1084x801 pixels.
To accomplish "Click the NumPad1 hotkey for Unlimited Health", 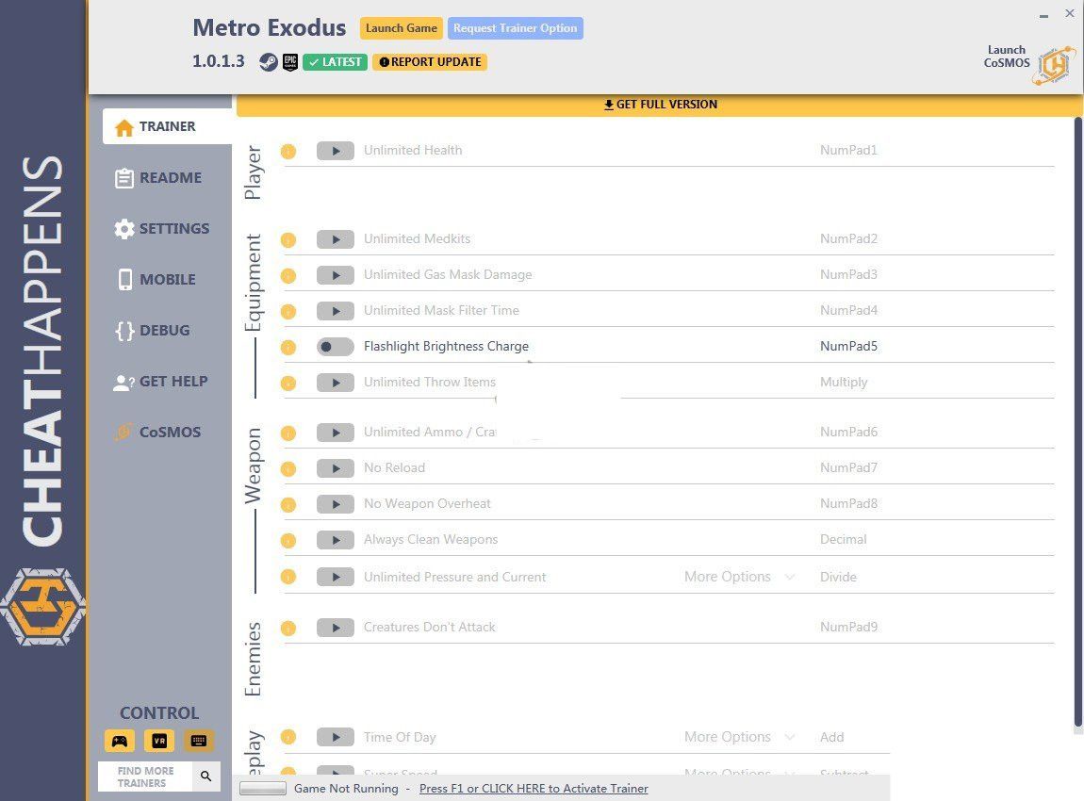I will (848, 150).
